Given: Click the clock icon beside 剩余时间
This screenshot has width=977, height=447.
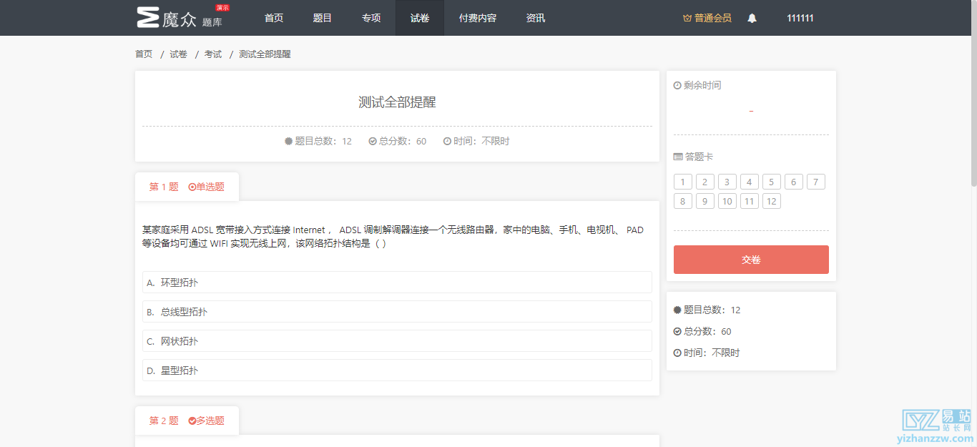Looking at the screenshot, I should click(x=677, y=85).
